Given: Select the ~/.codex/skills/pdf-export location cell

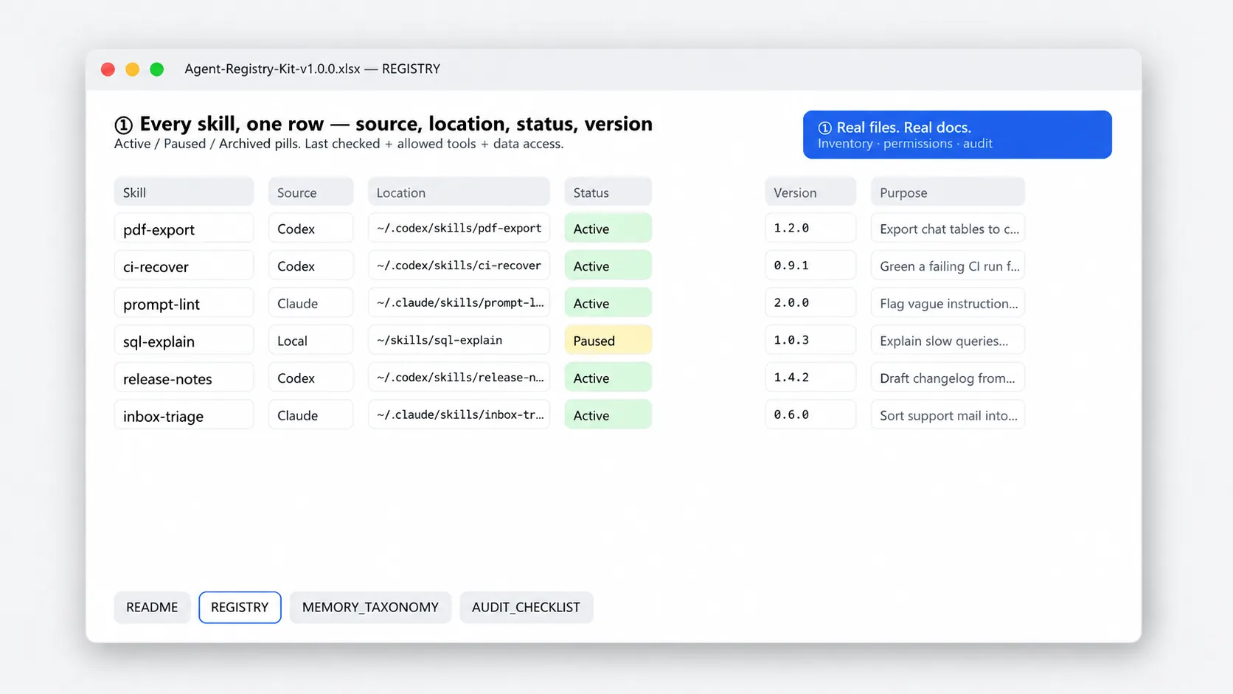Looking at the screenshot, I should click(459, 228).
